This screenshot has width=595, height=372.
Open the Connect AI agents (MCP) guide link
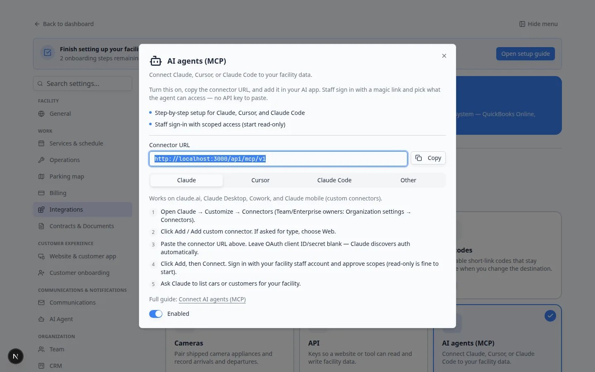point(212,299)
